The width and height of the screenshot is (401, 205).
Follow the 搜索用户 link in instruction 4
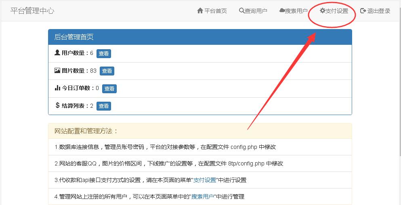coord(203,197)
